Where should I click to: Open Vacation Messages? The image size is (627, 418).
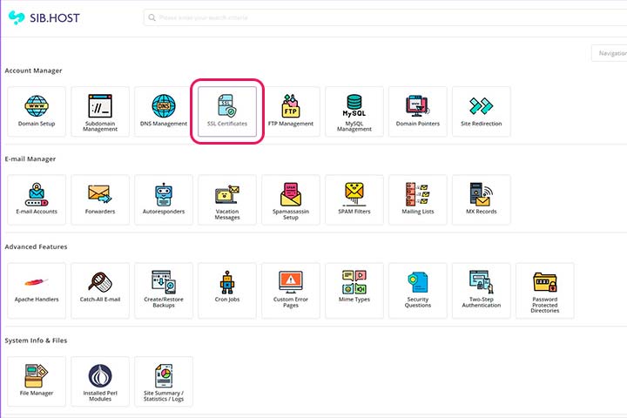coord(227,199)
